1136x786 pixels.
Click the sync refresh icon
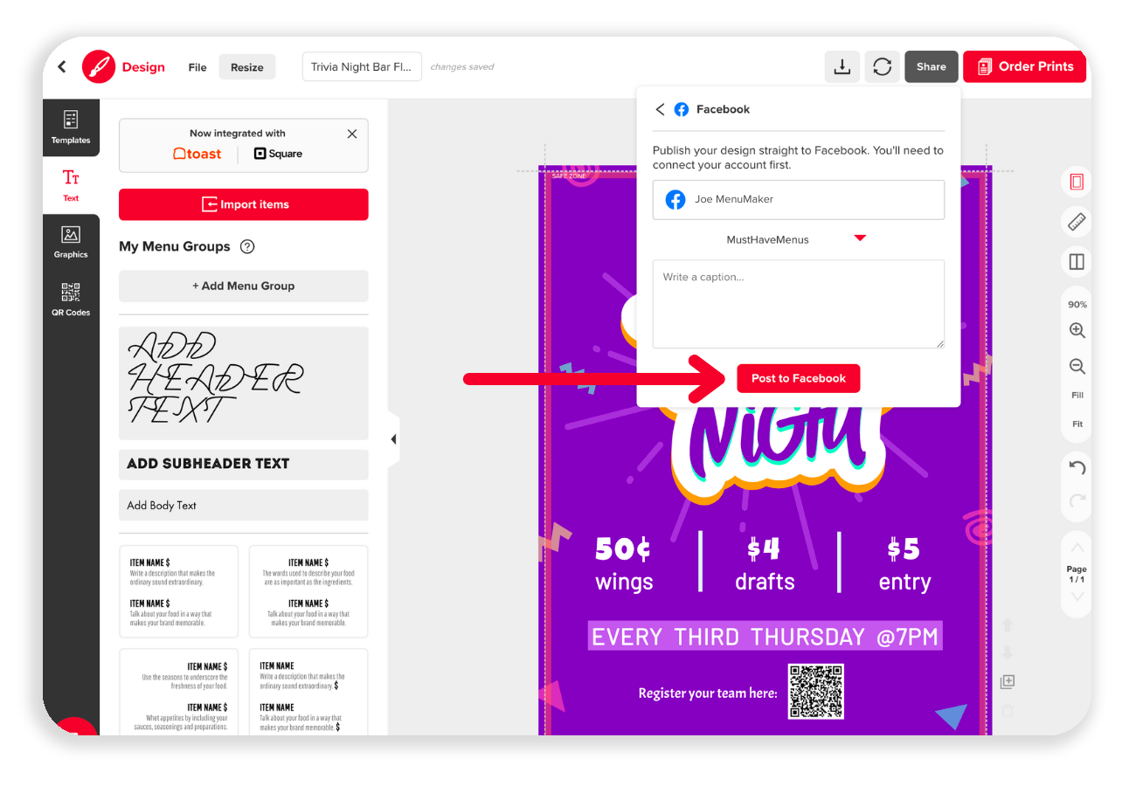tap(882, 66)
